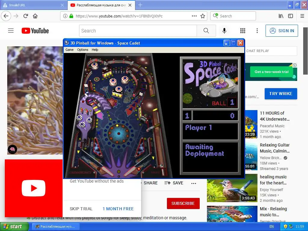Open the Firefox library icon

pyautogui.click(x=281, y=16)
